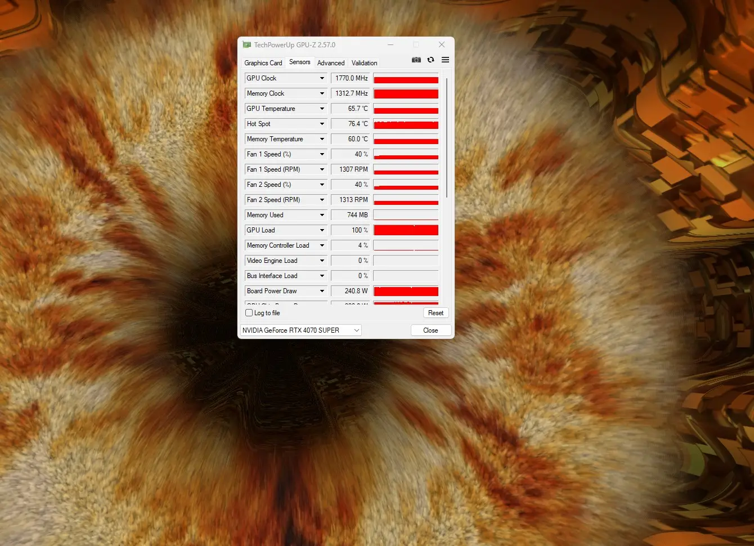Click the refresh icon in GPU-Z
Viewport: 754px width, 546px height.
tap(431, 60)
